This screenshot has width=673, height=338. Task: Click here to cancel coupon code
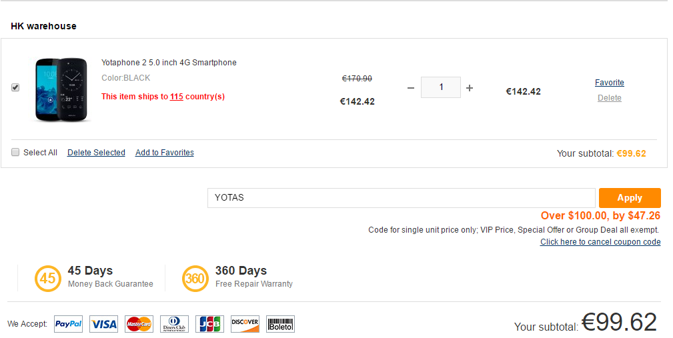pos(600,242)
